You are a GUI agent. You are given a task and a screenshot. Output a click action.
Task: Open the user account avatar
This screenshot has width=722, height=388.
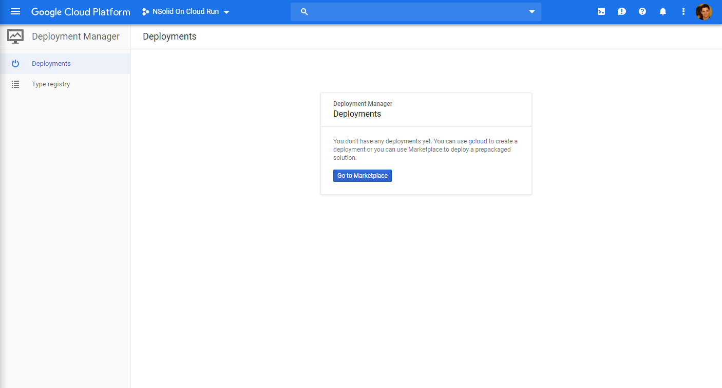pos(704,12)
